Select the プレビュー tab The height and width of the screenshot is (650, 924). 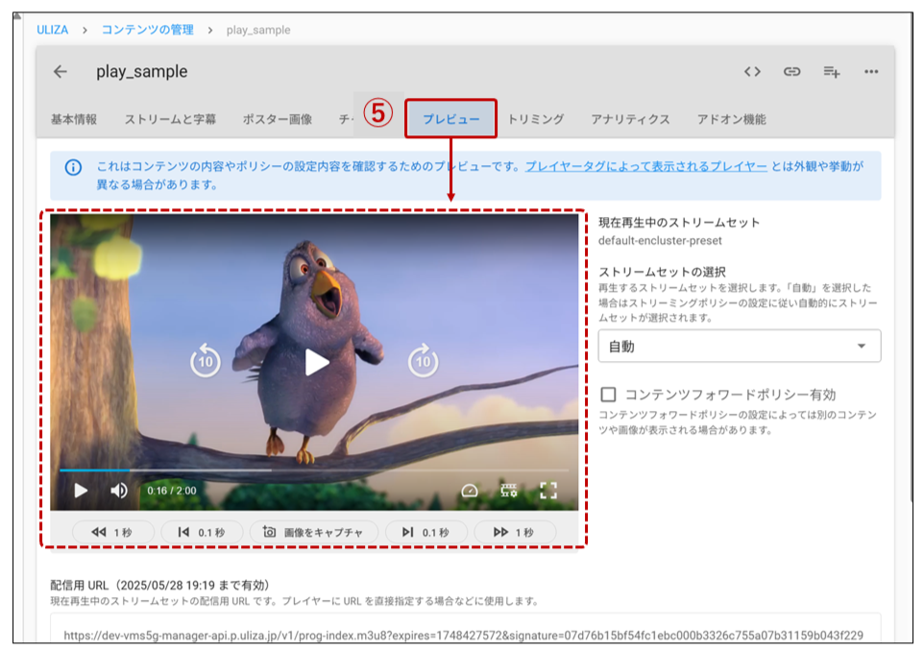coord(450,119)
